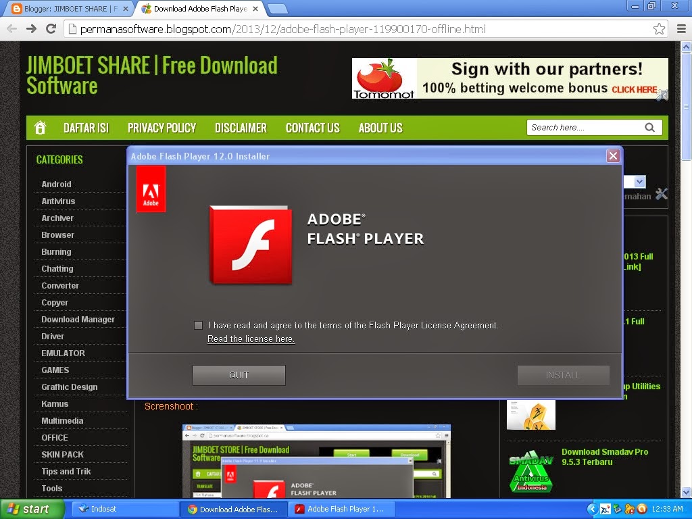The image size is (692, 519).
Task: Open the search magnifying glass icon
Action: point(649,127)
